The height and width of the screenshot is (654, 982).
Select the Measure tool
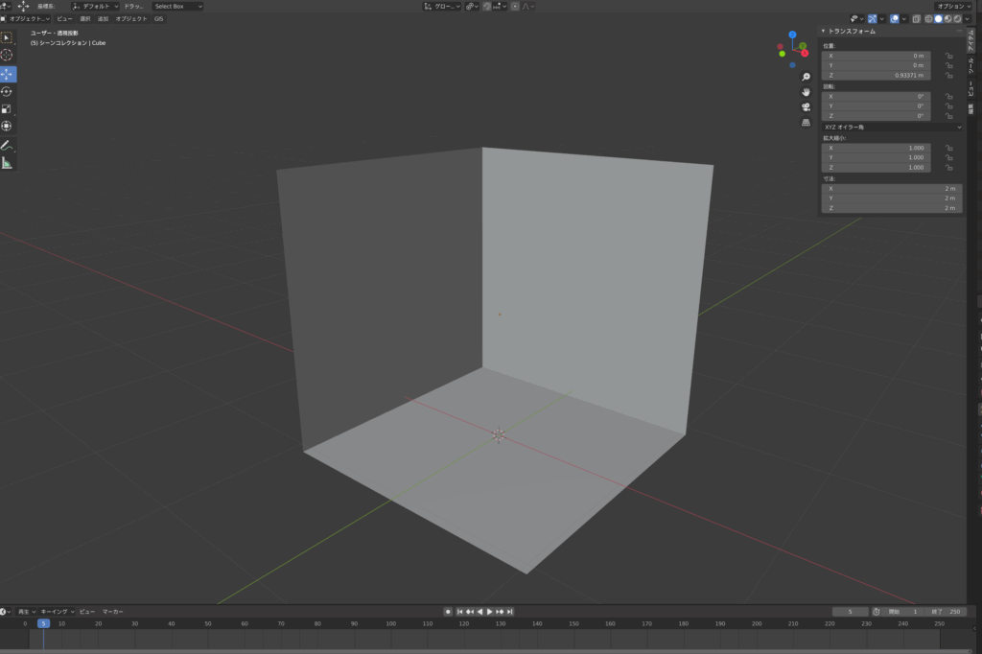tap(8, 163)
